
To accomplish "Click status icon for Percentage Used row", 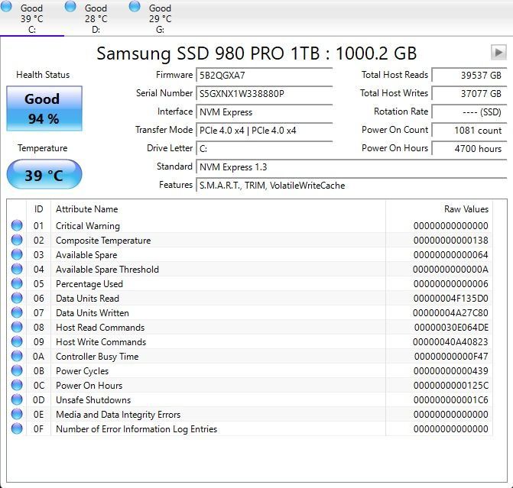I will (x=17, y=283).
